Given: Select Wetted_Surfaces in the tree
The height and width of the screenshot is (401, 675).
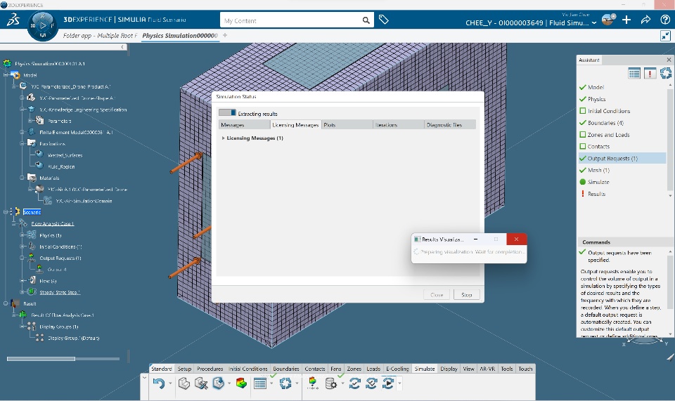Looking at the screenshot, I should [x=65, y=155].
